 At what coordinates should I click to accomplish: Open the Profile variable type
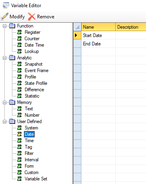[x=30, y=77]
